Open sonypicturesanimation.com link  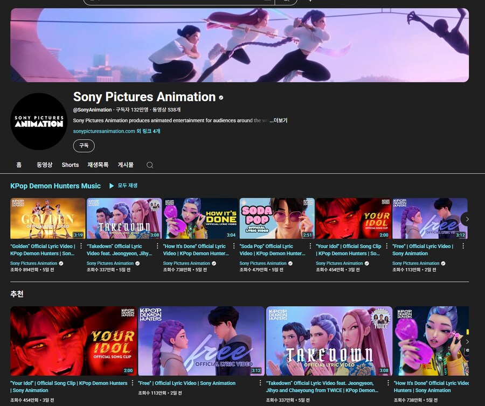click(x=104, y=131)
